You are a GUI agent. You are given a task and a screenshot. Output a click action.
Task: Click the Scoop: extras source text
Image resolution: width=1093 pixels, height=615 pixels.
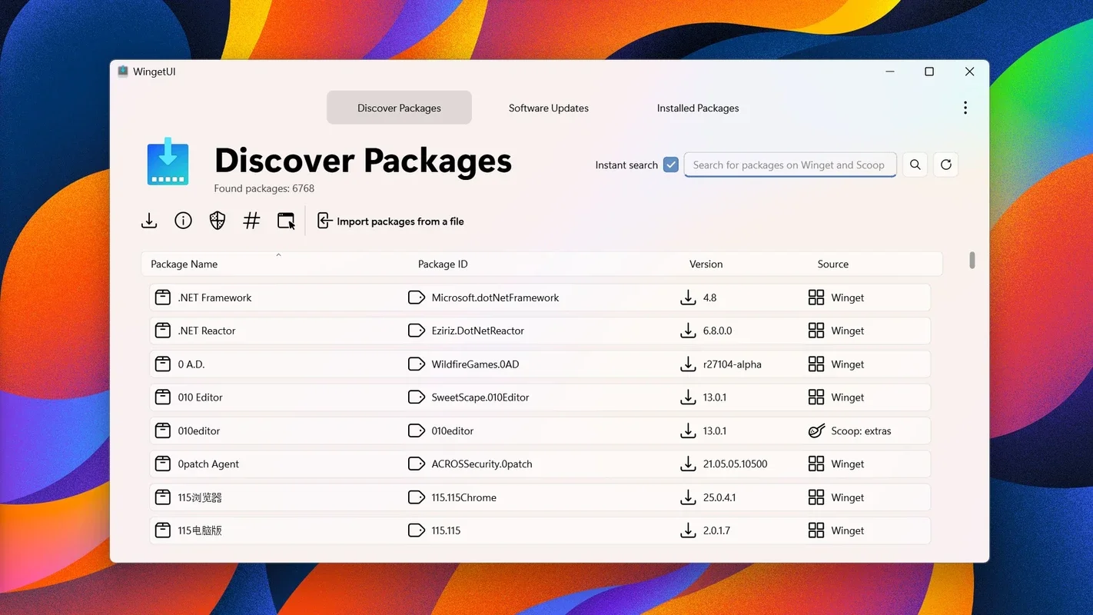tap(861, 430)
